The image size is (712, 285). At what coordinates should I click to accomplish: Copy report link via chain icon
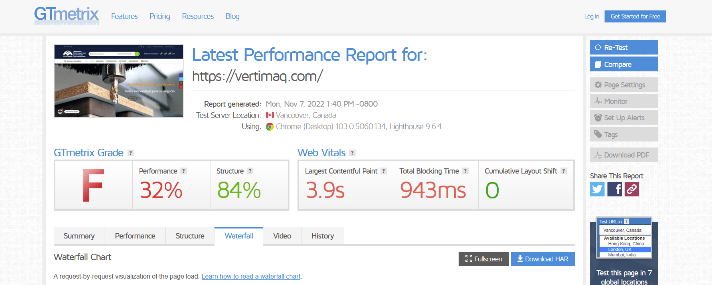click(x=632, y=189)
